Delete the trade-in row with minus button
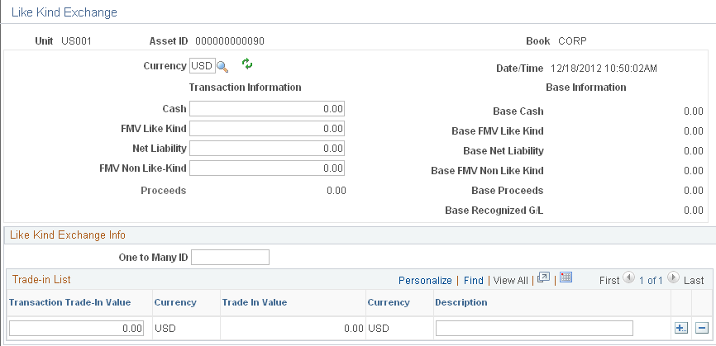This screenshot has height=346, width=716. tap(701, 328)
